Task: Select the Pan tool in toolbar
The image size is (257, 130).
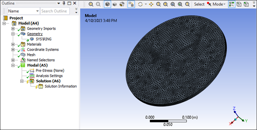Action: [x=151, y=4]
